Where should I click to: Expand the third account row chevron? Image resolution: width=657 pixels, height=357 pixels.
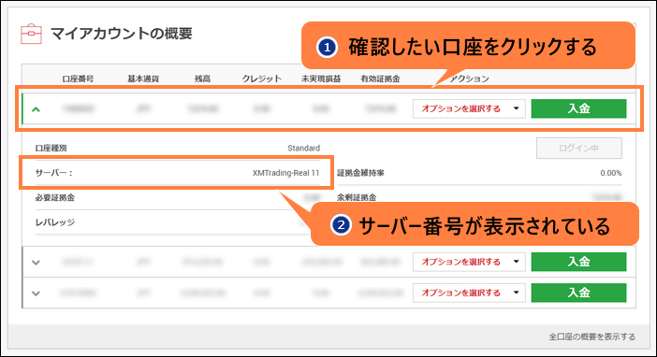36,293
